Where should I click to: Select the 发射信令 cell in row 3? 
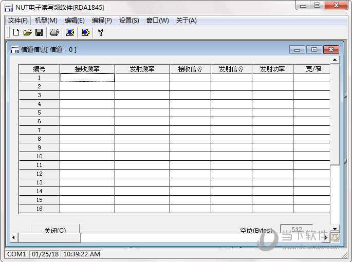(x=231, y=95)
